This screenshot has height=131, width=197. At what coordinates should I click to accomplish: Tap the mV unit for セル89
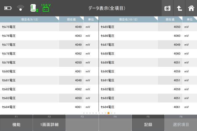coord(187,63)
